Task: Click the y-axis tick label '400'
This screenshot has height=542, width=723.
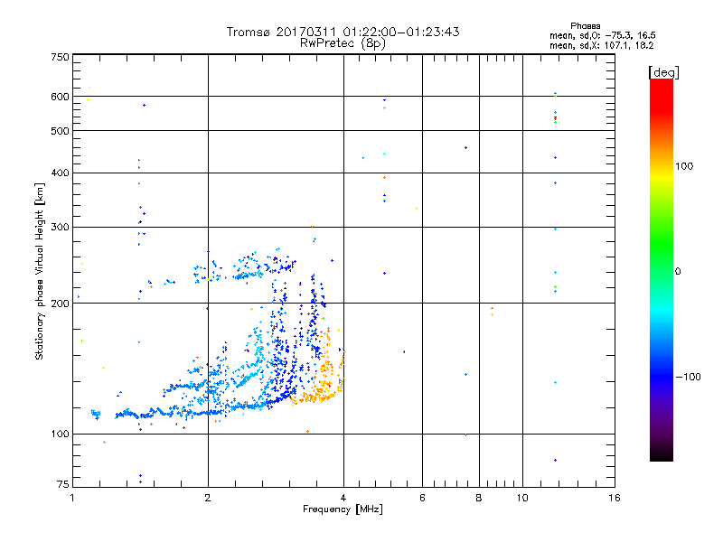Action: pyautogui.click(x=60, y=173)
